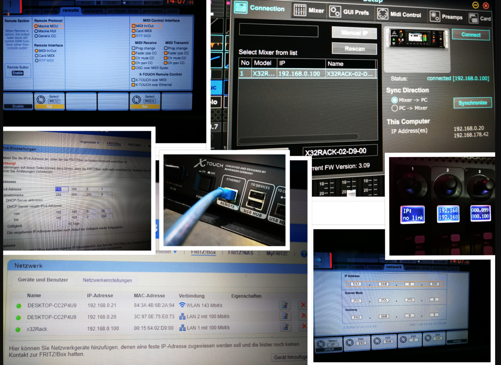Click Set below Select MIDI
The width and height of the screenshot is (501, 365).
(145, 106)
